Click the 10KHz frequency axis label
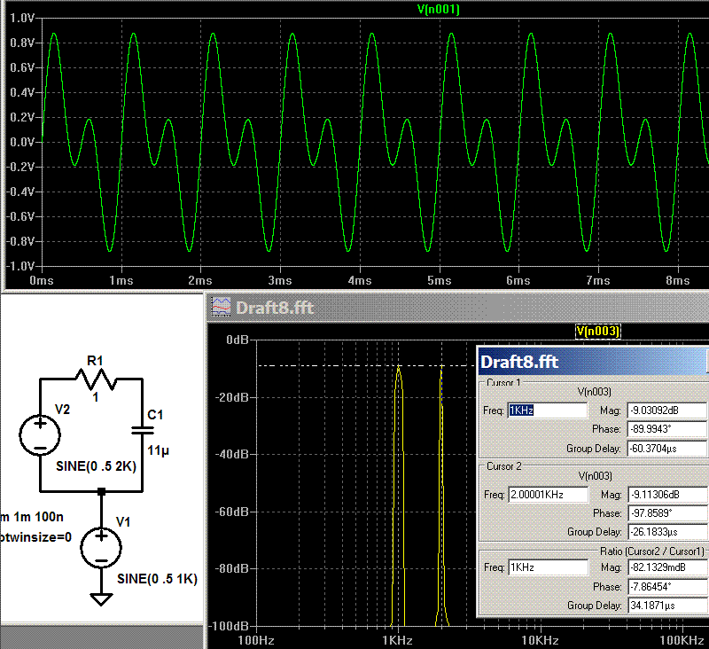The height and width of the screenshot is (649, 709). pyautogui.click(x=540, y=640)
